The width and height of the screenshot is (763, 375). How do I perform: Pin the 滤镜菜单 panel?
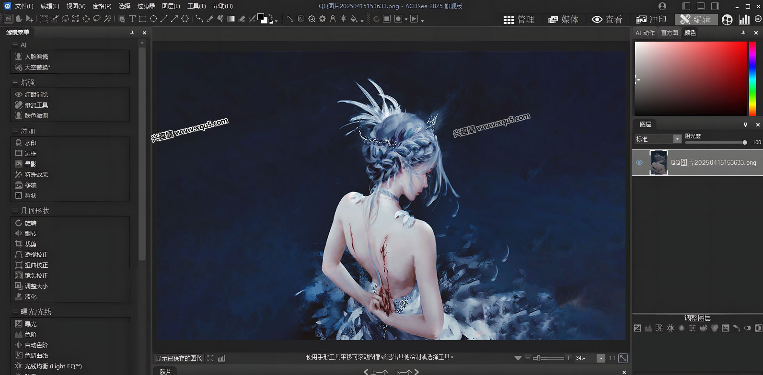[132, 33]
